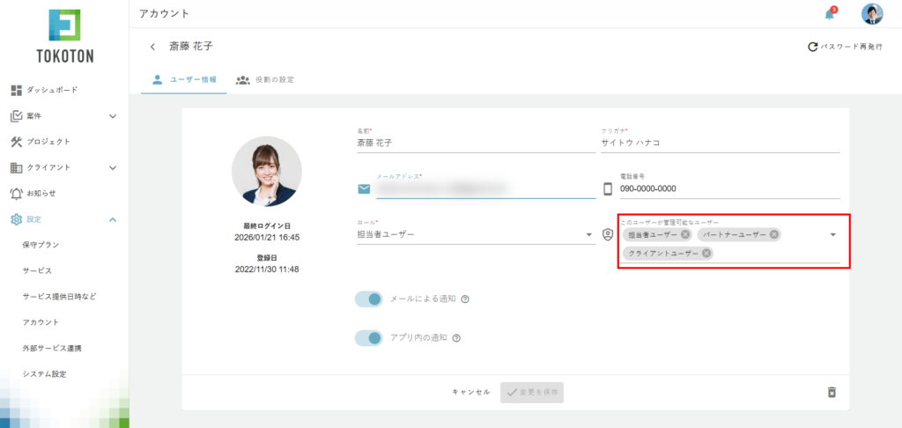This screenshot has height=428, width=902.
Task: Click the 電話番号 input field
Action: pos(727,188)
